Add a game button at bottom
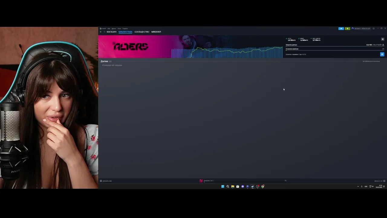The height and width of the screenshot is (218, 387). 106,181
